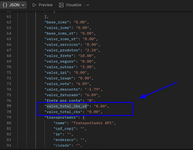Screen dimensions: 193x150
Task: Click the "valor_produtos" key text
Action: pos(62,50)
